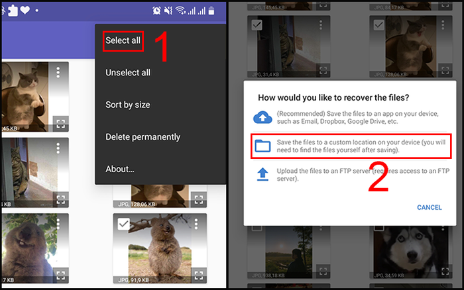Tap the alarm clock status bar icon

(x=156, y=11)
